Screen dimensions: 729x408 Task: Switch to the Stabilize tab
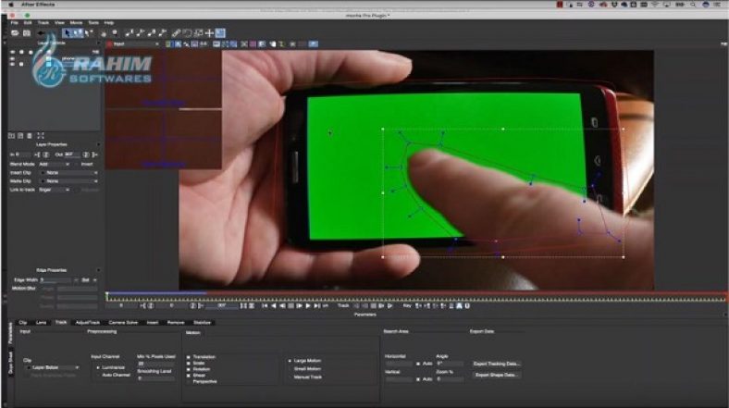(202, 323)
